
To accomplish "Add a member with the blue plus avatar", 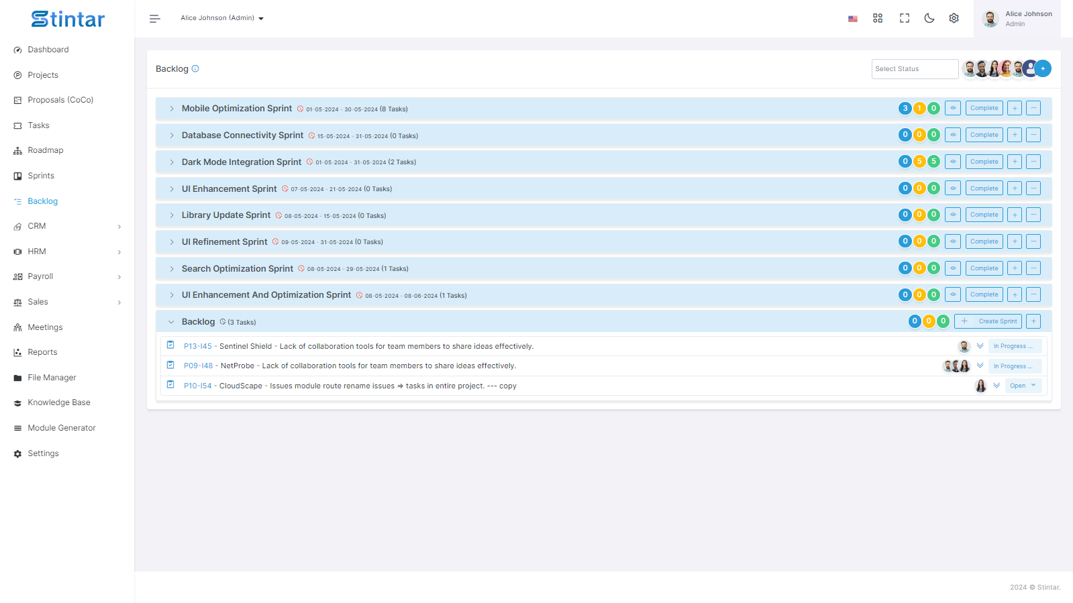I will click(x=1043, y=68).
